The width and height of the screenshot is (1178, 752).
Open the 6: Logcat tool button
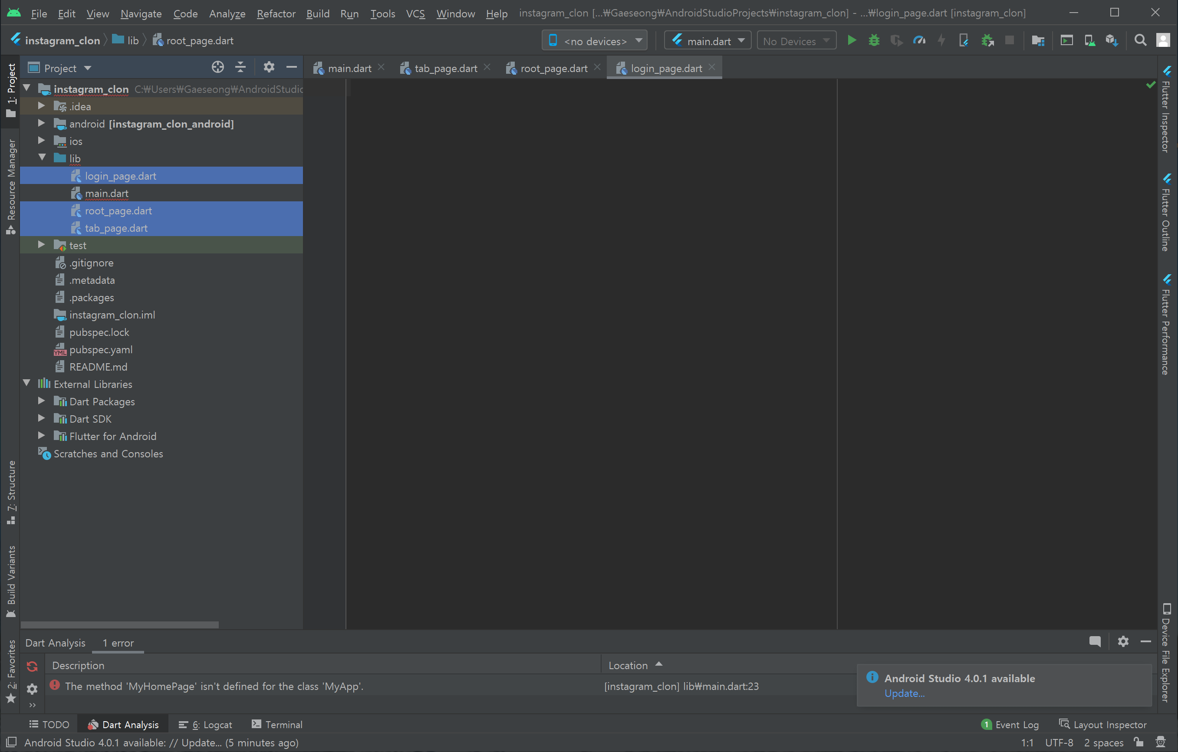click(205, 724)
